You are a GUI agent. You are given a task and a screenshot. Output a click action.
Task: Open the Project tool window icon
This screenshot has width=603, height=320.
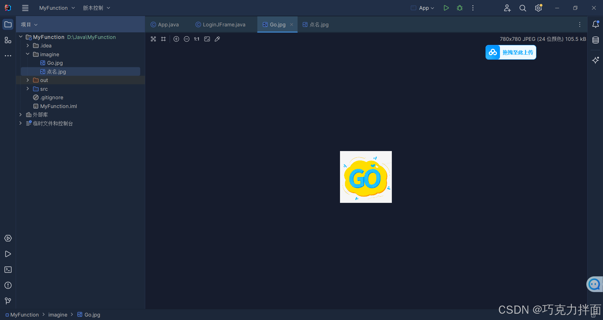[x=8, y=24]
